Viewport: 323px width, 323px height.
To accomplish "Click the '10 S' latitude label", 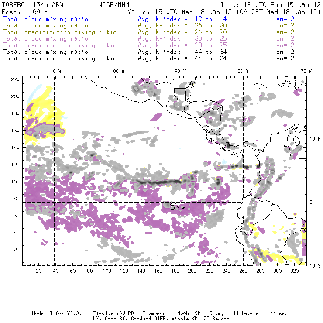I will coord(315,266).
